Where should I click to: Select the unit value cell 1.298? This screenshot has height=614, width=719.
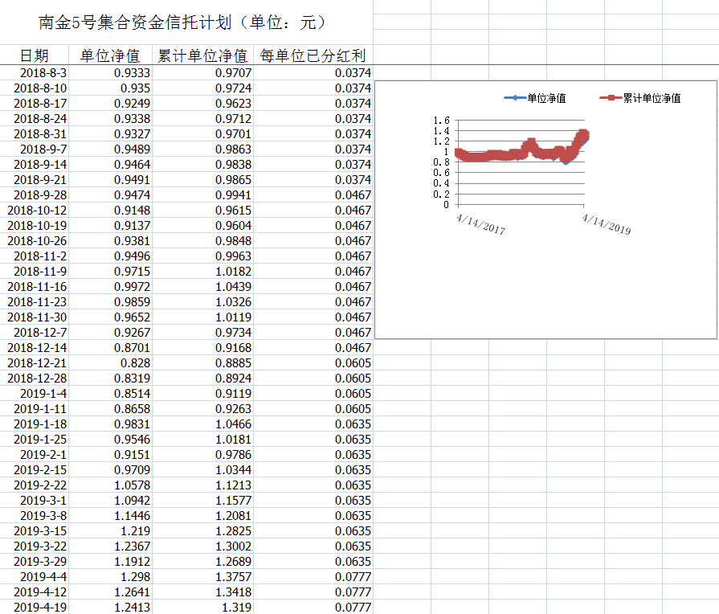(x=110, y=576)
